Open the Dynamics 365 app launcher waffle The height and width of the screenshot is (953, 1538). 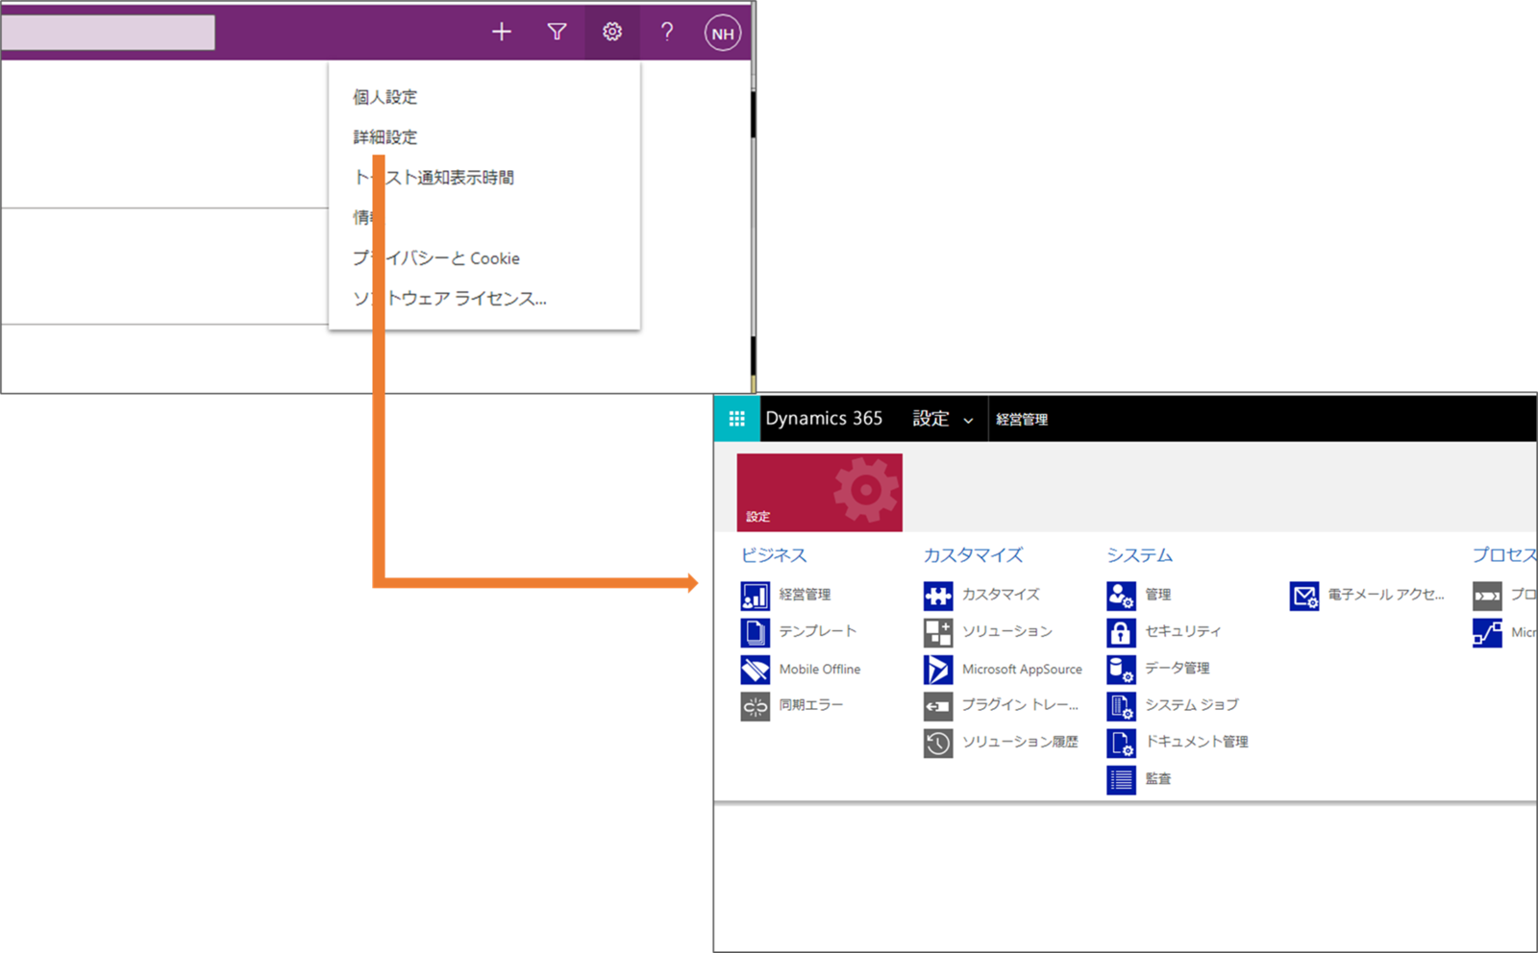(737, 419)
